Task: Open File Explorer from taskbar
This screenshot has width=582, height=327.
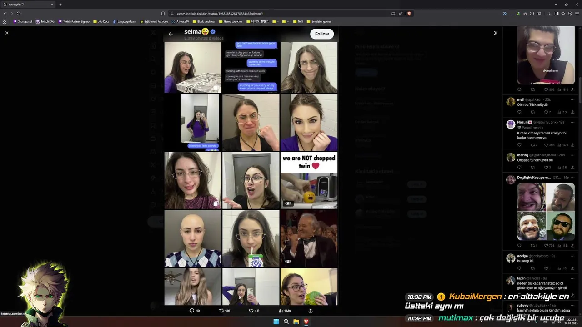Action: click(x=296, y=322)
